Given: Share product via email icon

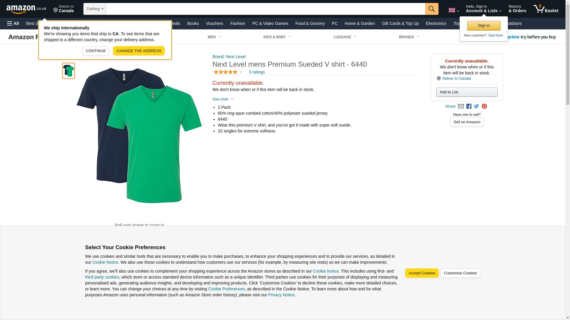Looking at the screenshot, I should [x=461, y=106].
